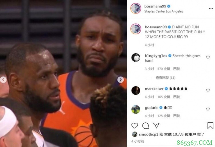Screen dimensions: 215x147
Task: Like the post with heart icon
Action: [134, 126]
